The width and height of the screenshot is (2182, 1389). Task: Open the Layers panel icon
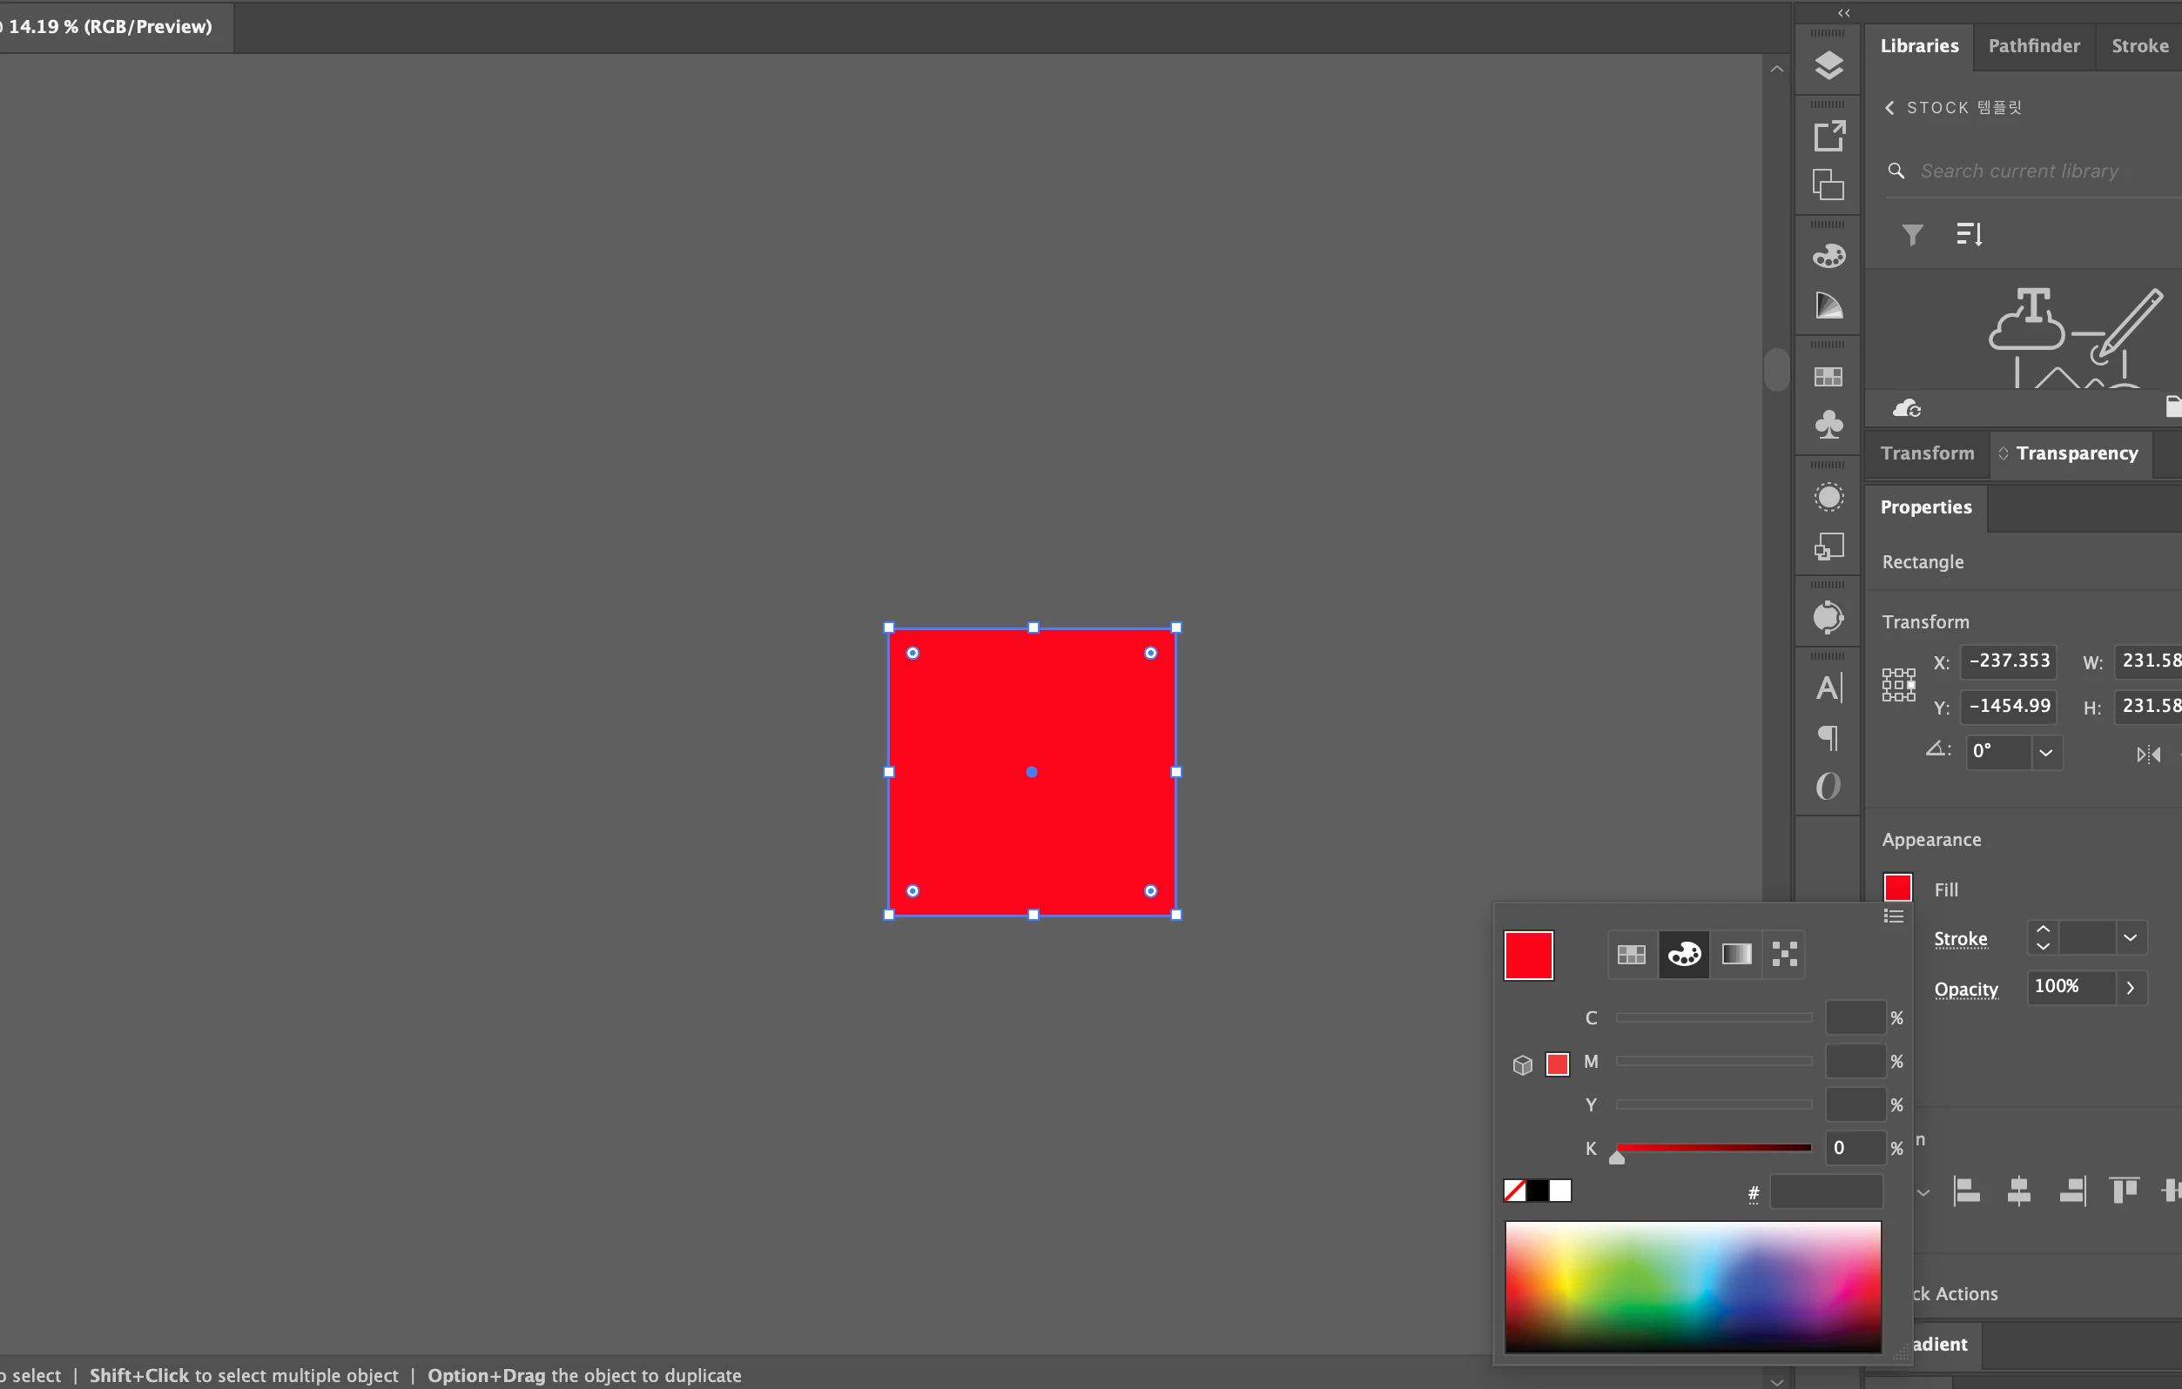[1828, 65]
